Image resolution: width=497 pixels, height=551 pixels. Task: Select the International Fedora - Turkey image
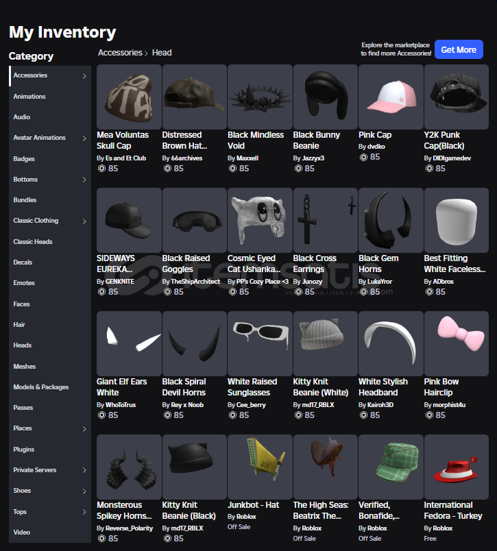(457, 467)
